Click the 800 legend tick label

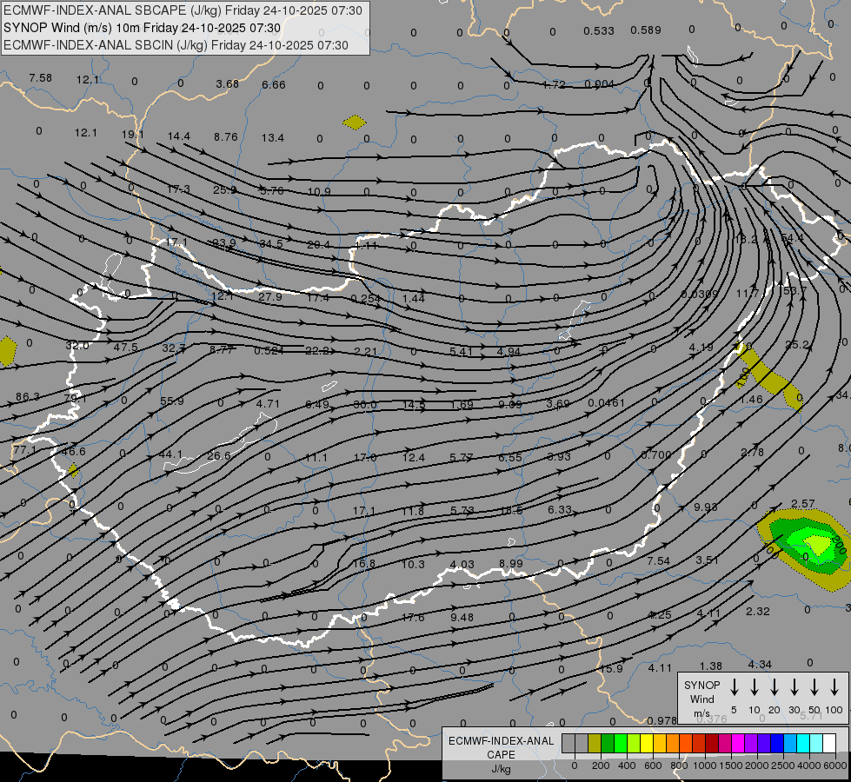tap(679, 765)
